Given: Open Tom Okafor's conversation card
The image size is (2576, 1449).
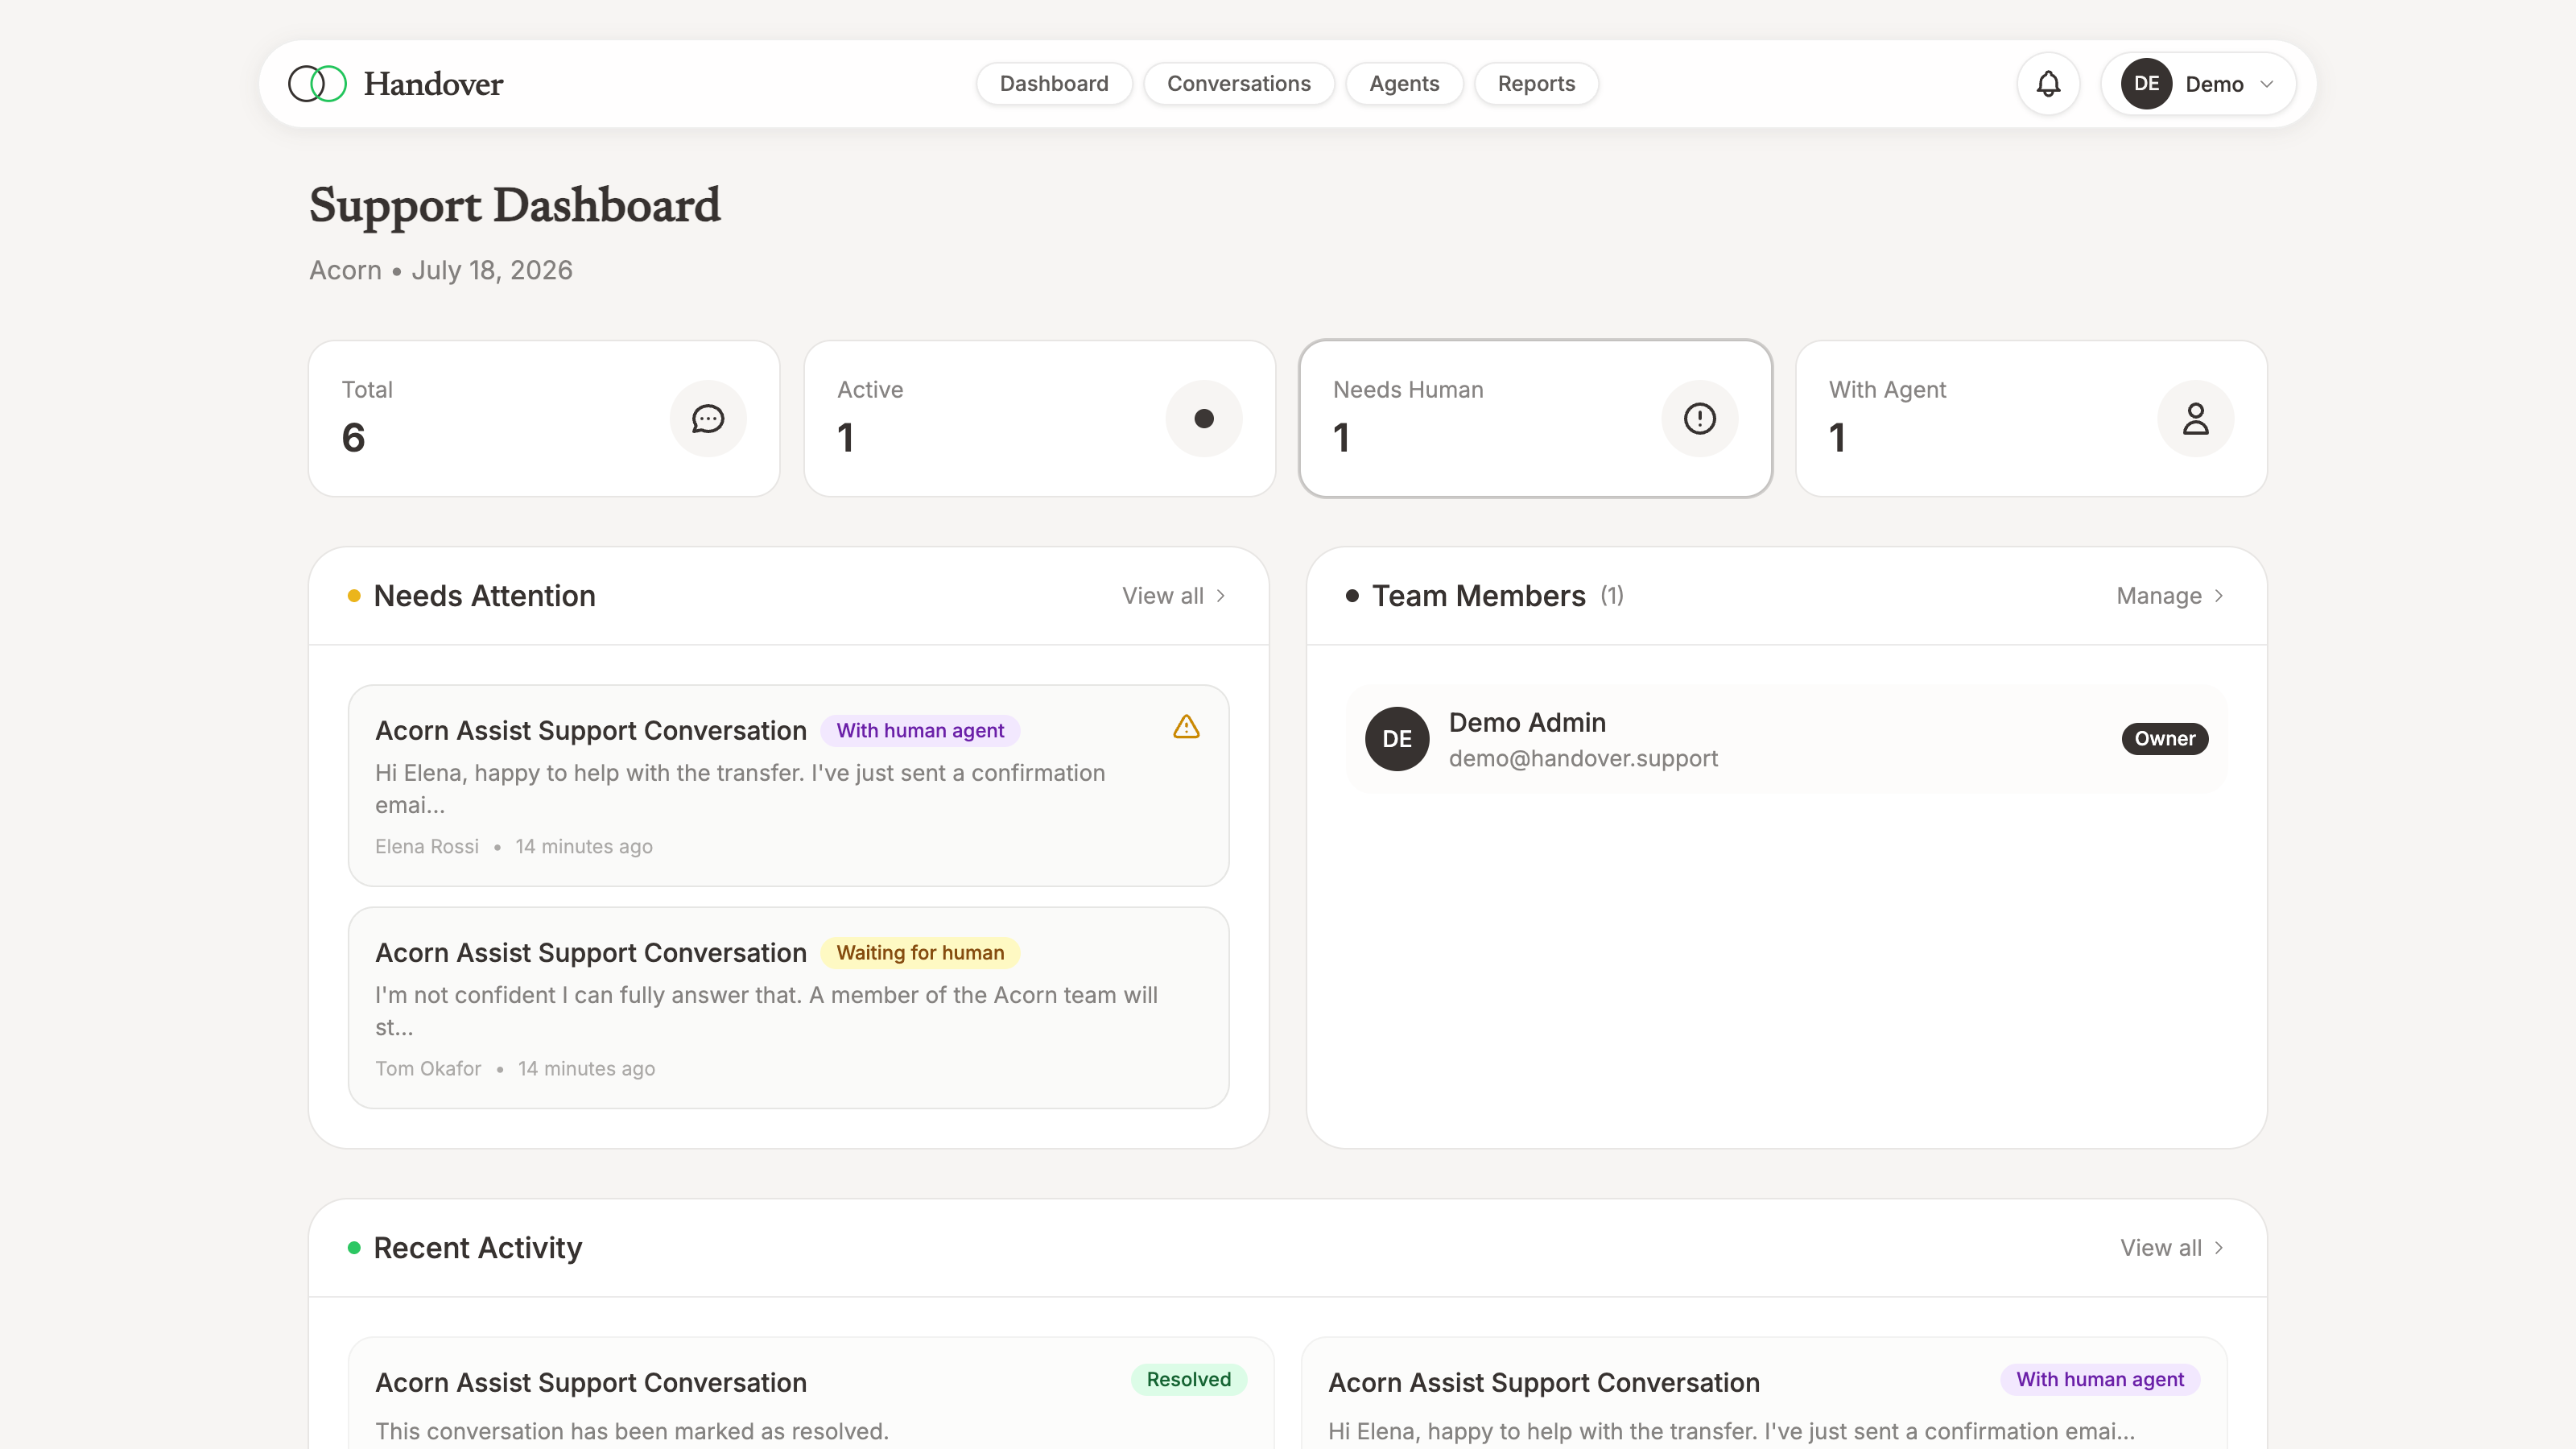Looking at the screenshot, I should (789, 1008).
